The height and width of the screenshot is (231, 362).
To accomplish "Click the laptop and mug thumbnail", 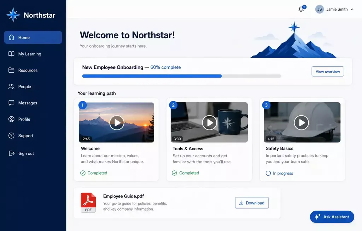I will click(x=209, y=122).
